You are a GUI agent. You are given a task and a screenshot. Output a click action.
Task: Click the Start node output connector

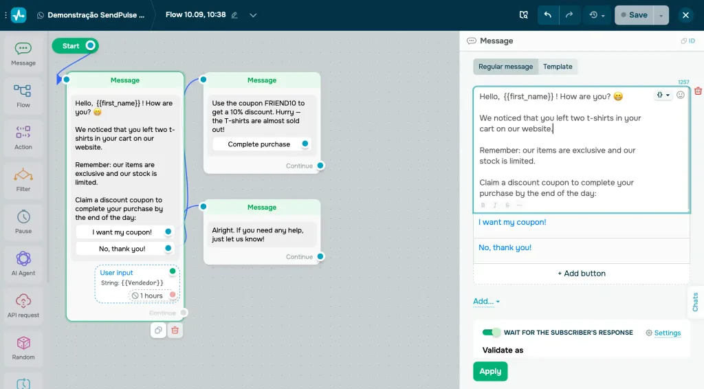(x=91, y=45)
